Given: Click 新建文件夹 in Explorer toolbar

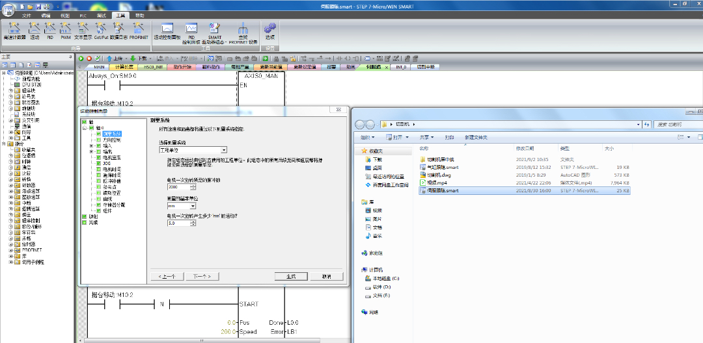Looking at the screenshot, I should click(x=476, y=137).
